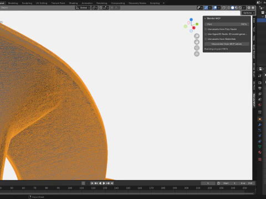Enable Use Hyper3D Rodin checkbox

[206, 34]
